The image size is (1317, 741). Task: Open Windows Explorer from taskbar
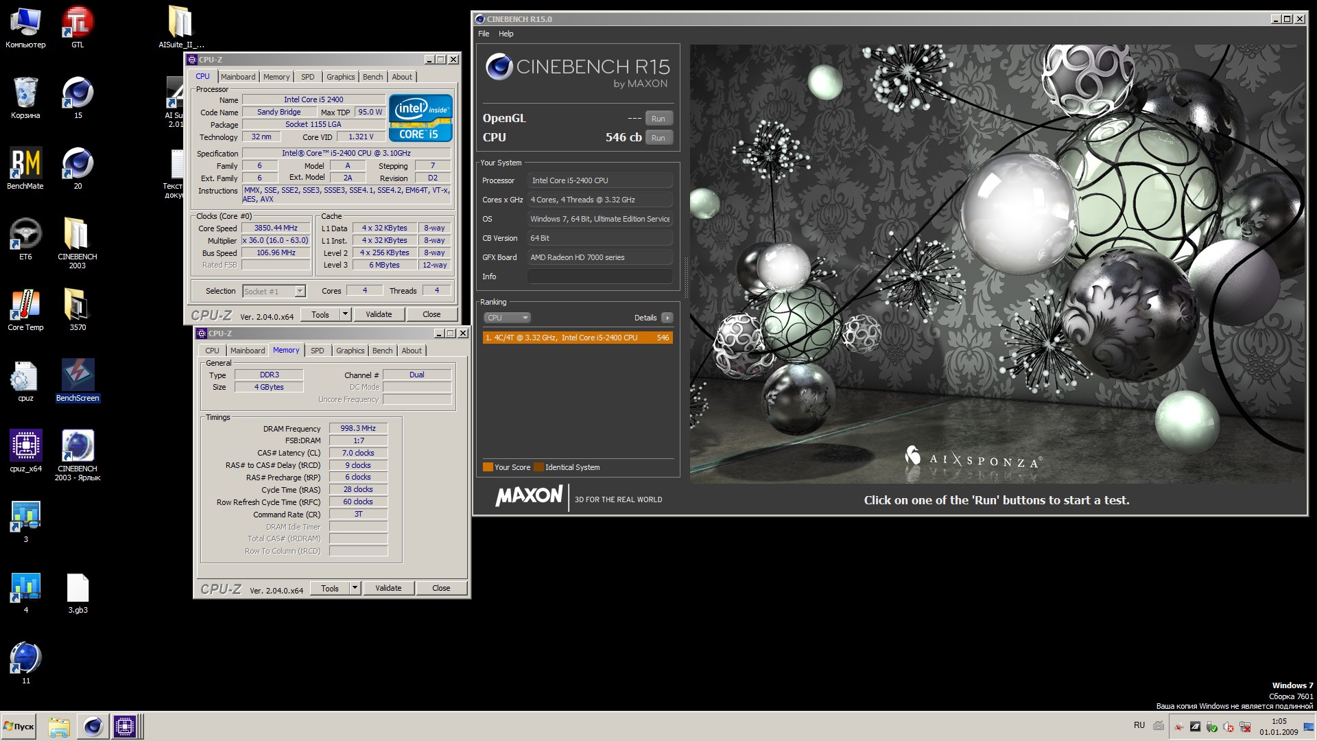pos(59,727)
